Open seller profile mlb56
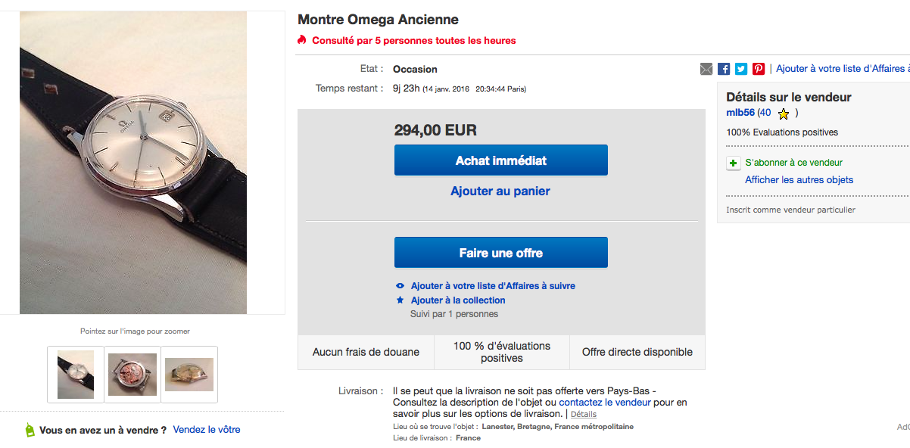This screenshot has height=448, width=910. [x=740, y=113]
